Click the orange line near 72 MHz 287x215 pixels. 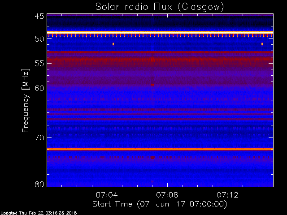click(x=160, y=149)
